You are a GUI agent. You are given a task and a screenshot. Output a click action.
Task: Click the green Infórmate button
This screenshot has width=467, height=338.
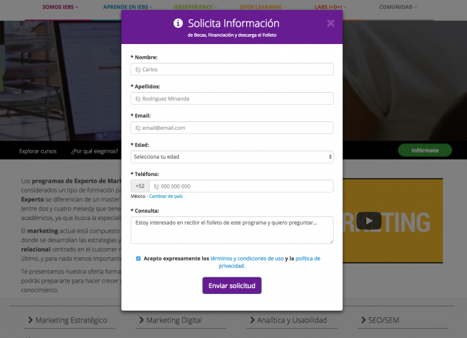tap(425, 150)
